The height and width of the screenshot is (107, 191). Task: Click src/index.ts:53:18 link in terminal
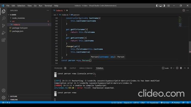tap(64, 88)
